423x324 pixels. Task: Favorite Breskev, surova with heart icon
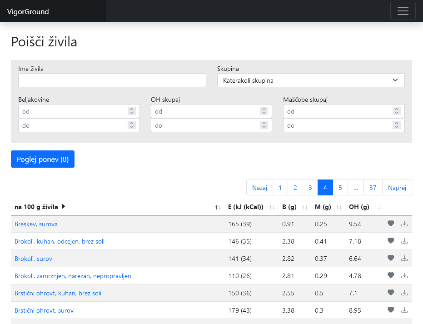tap(391, 224)
